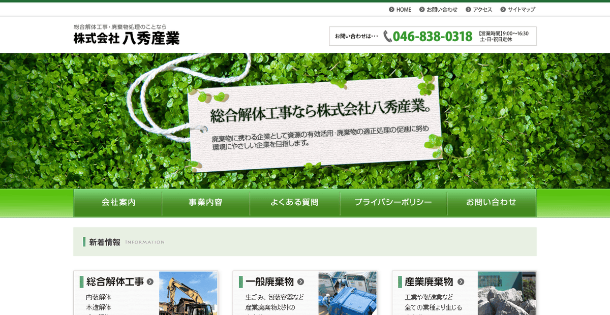Click the phone number 046-838-0318

click(x=432, y=36)
